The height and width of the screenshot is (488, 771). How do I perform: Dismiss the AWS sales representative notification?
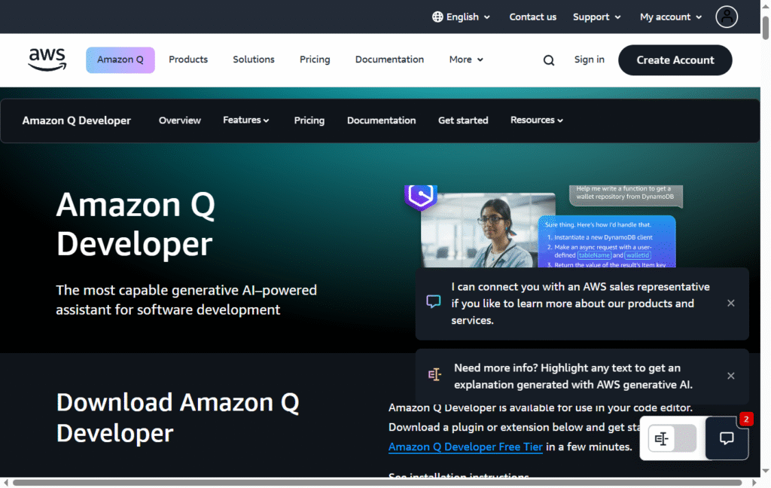[x=730, y=303]
